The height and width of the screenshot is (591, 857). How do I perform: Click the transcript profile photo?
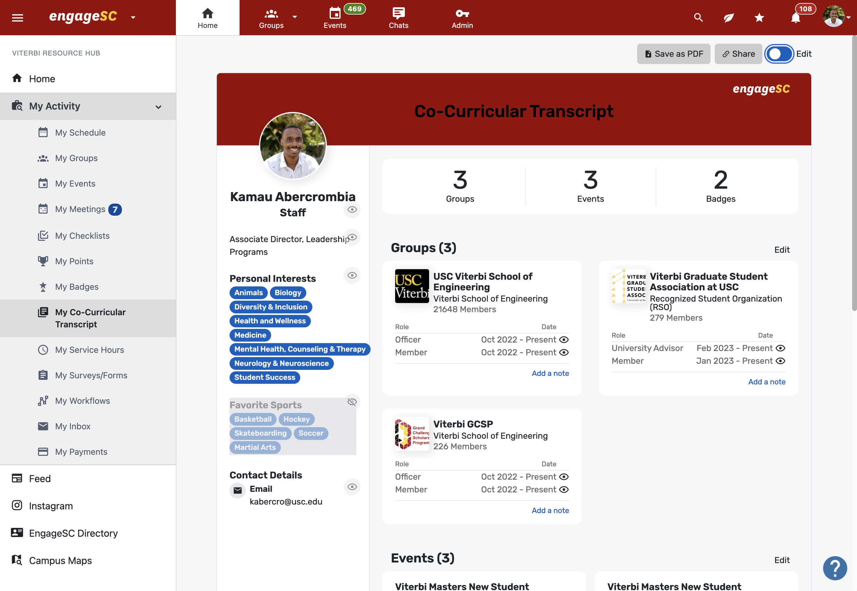293,146
